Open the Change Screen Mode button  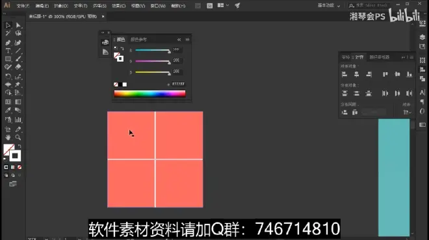pos(13,184)
